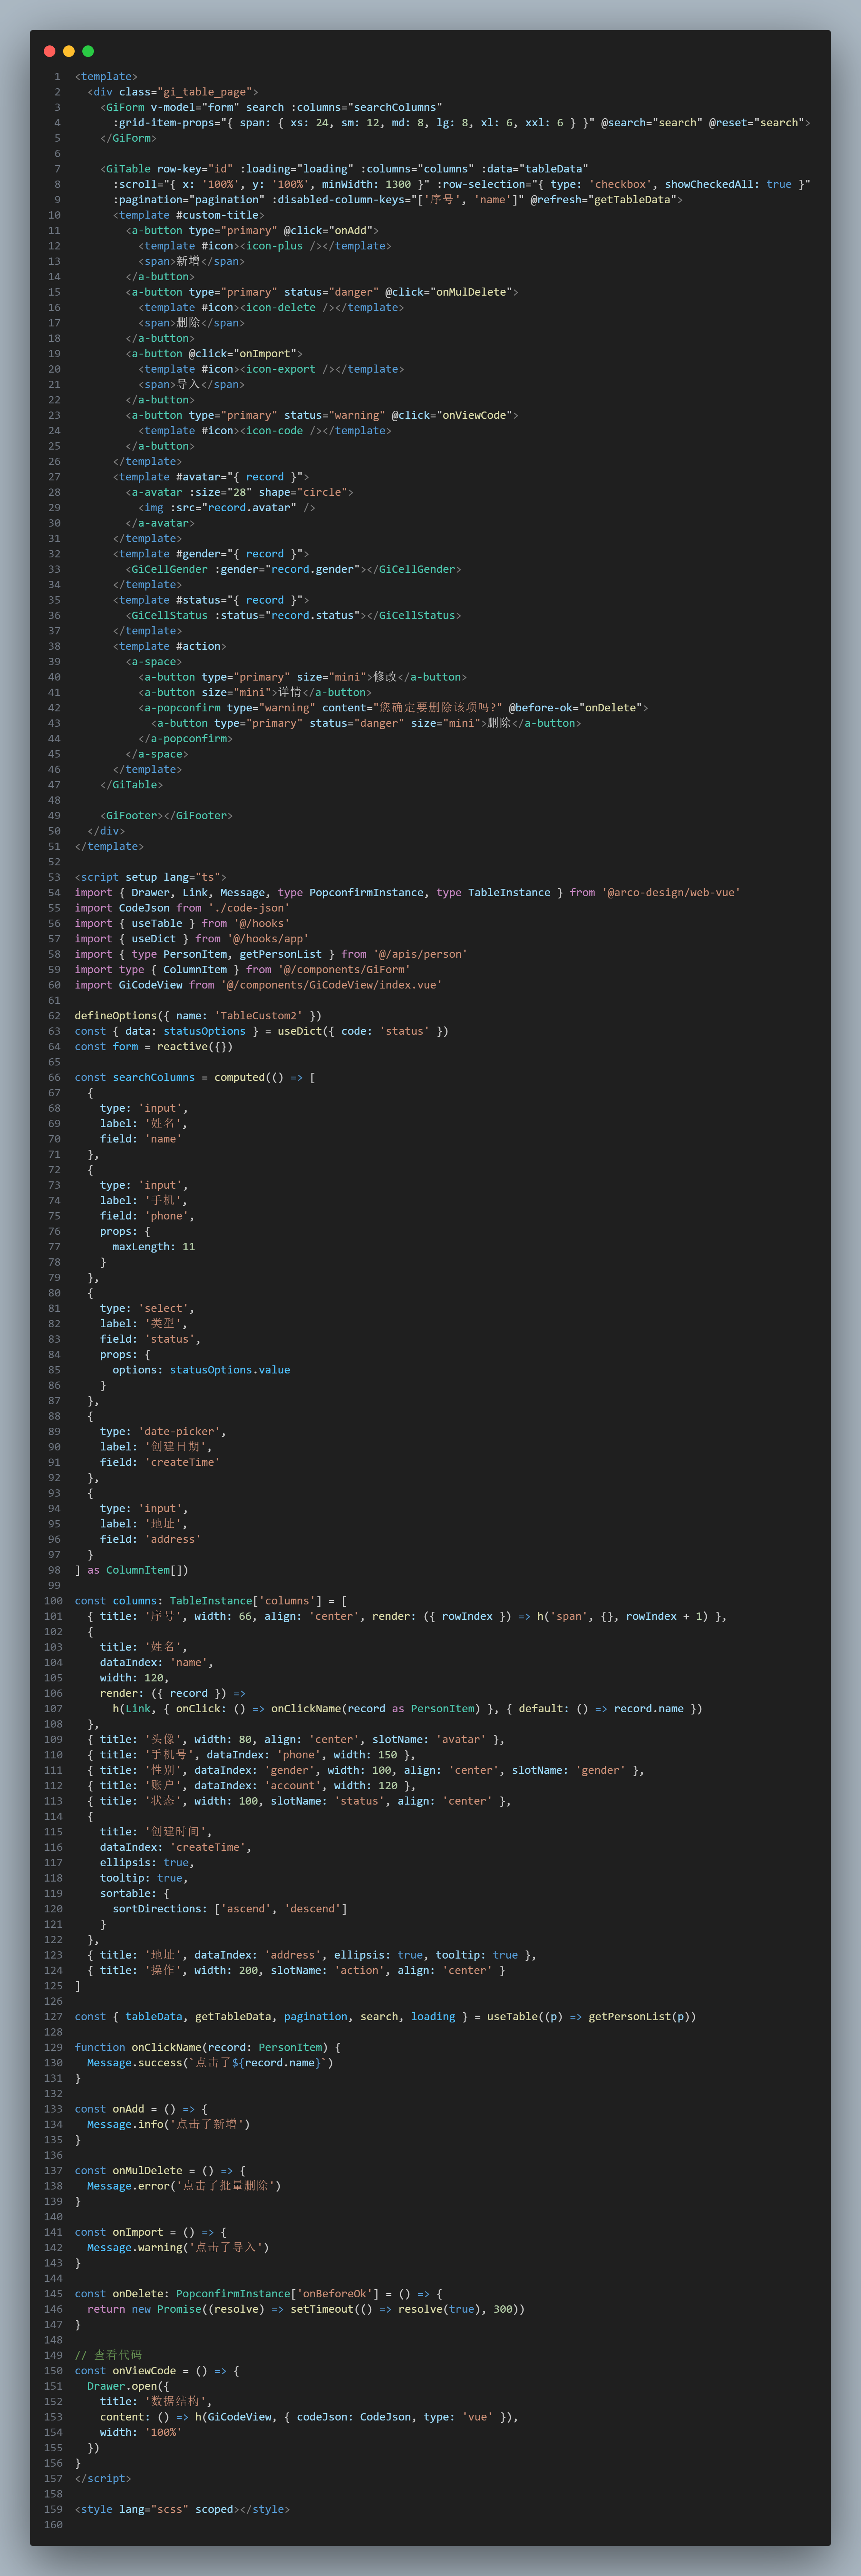Click the '账户' title on line 112

(163, 1786)
